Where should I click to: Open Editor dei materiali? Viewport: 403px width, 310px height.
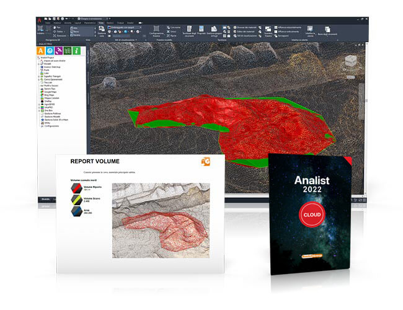(244, 32)
